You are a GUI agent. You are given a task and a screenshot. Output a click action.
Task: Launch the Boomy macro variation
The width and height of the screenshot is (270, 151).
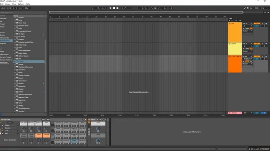[x=3, y=128]
